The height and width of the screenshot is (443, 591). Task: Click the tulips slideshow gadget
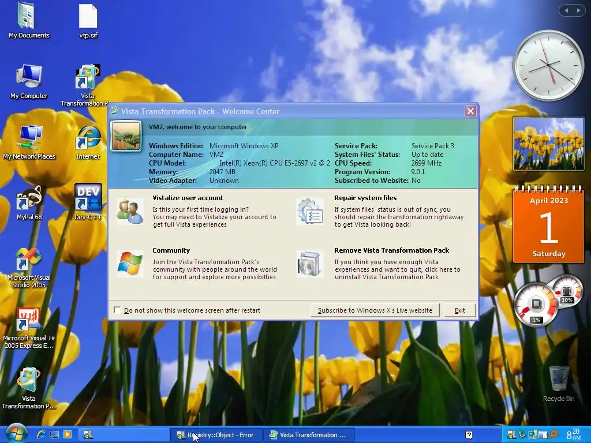pyautogui.click(x=548, y=144)
